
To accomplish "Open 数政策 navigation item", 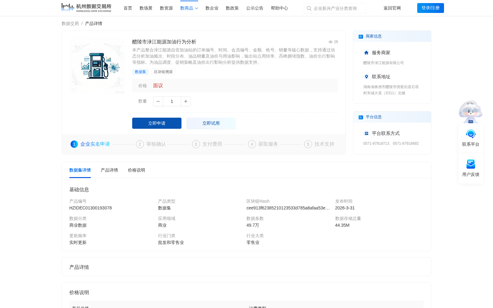I will tap(232, 8).
